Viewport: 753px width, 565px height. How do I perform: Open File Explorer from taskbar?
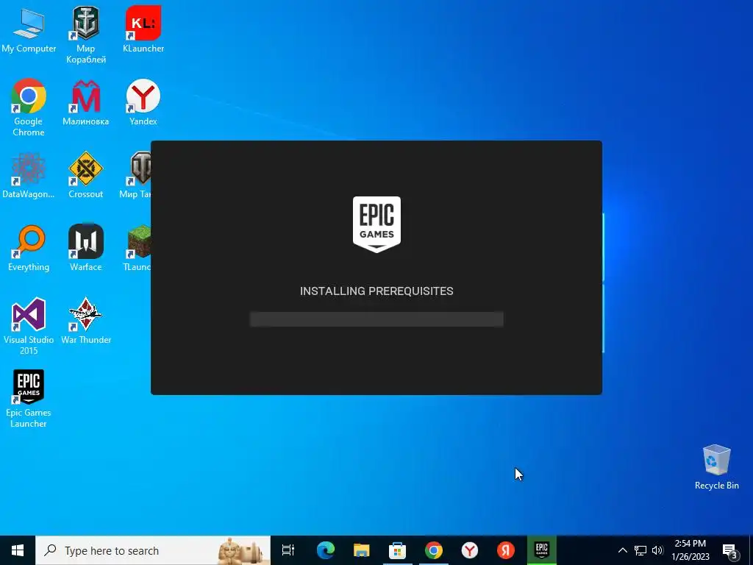click(x=361, y=550)
